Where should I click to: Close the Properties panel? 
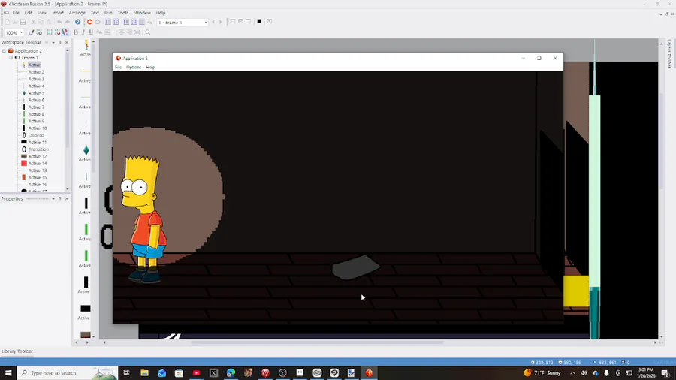point(66,198)
